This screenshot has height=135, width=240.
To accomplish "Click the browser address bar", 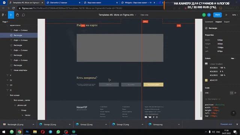I will pyautogui.click(x=90, y=8).
